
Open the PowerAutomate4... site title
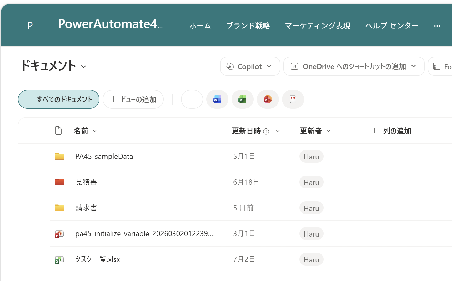[x=110, y=24]
